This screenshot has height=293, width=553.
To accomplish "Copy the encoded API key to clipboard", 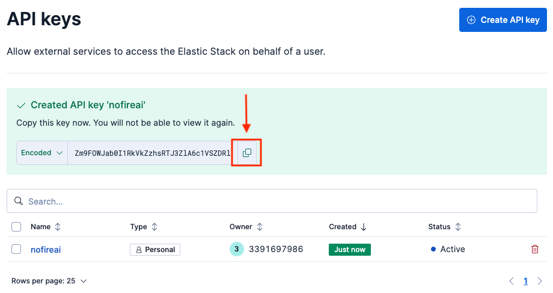I will pyautogui.click(x=247, y=153).
